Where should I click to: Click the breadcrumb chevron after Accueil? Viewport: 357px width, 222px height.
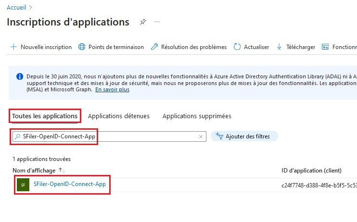30,8
